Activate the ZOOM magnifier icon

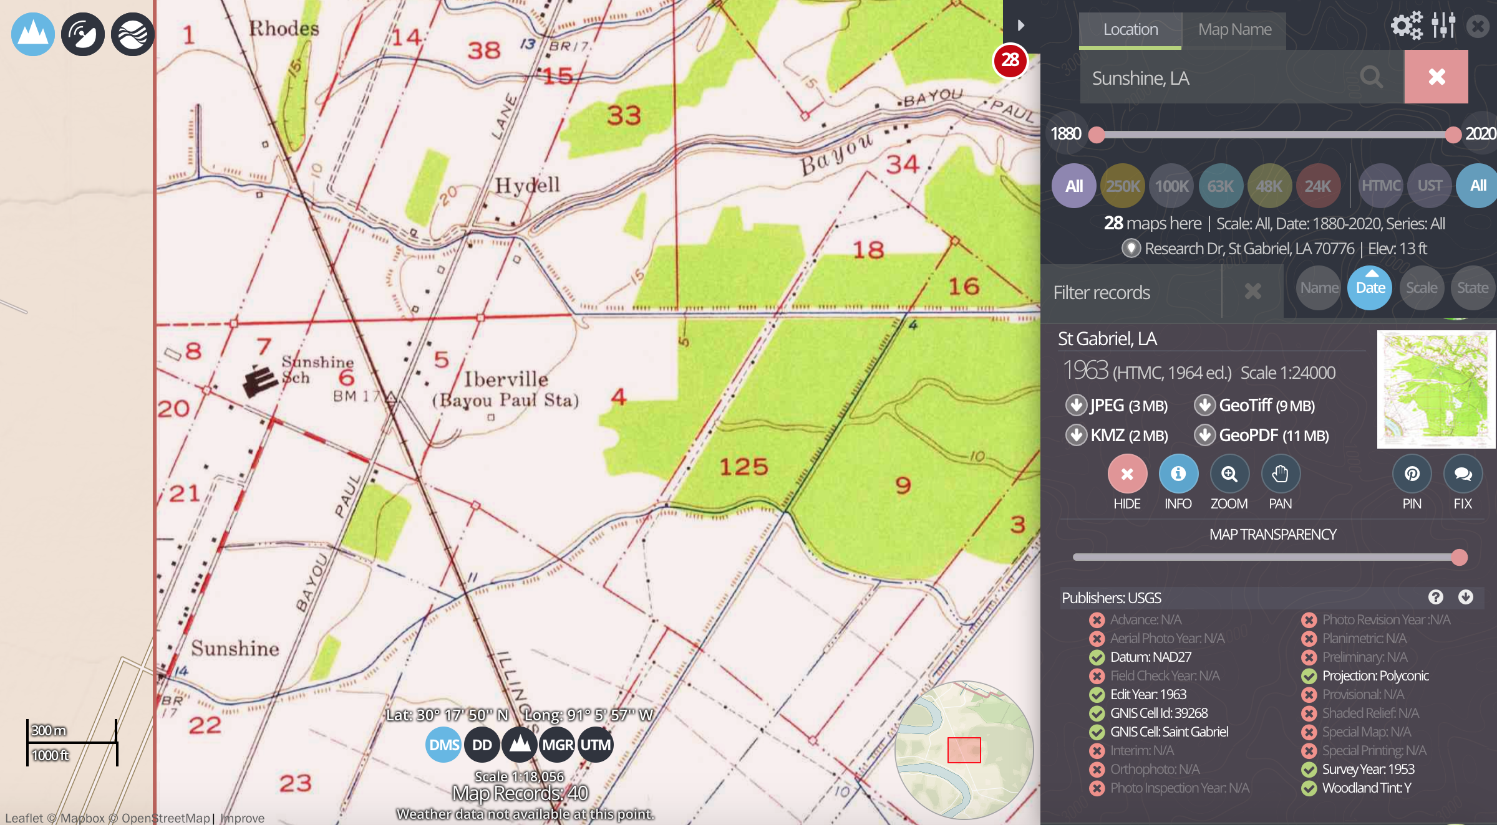tap(1229, 474)
